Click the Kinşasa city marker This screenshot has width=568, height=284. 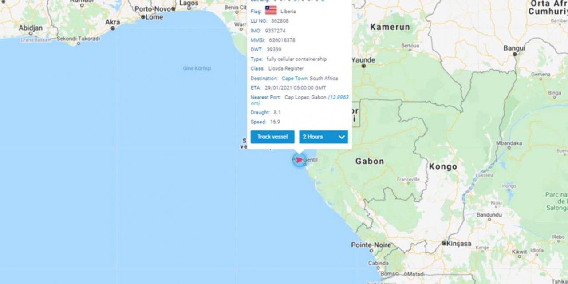pyautogui.click(x=444, y=243)
